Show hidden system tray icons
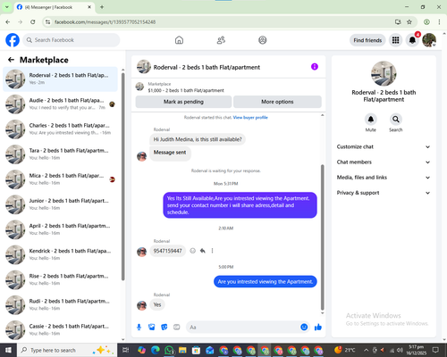This screenshot has width=447, height=357. tap(367, 350)
